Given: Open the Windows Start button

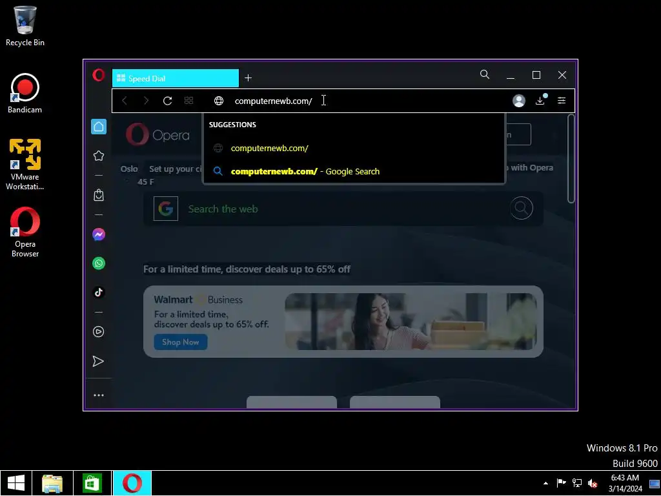Looking at the screenshot, I should coord(16,483).
